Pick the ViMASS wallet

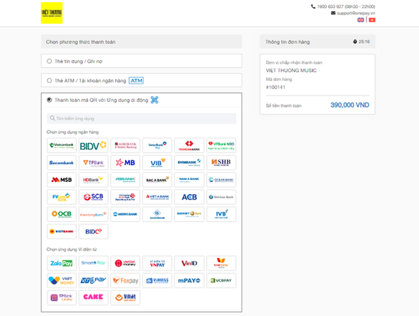tap(157, 280)
